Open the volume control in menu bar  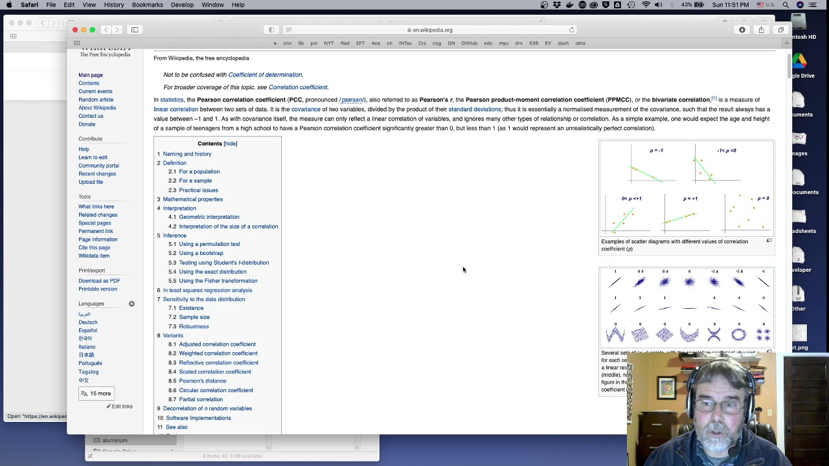pyautogui.click(x=659, y=5)
